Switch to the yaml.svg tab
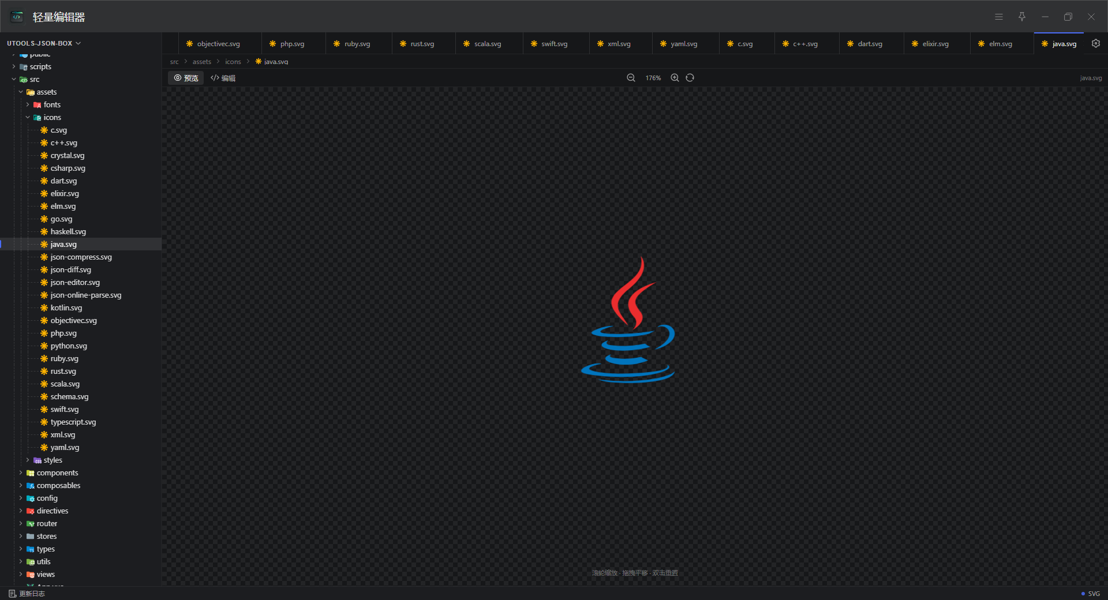The height and width of the screenshot is (600, 1108). pos(684,44)
